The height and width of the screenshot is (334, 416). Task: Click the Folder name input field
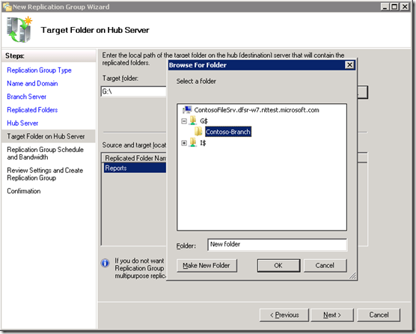point(277,245)
